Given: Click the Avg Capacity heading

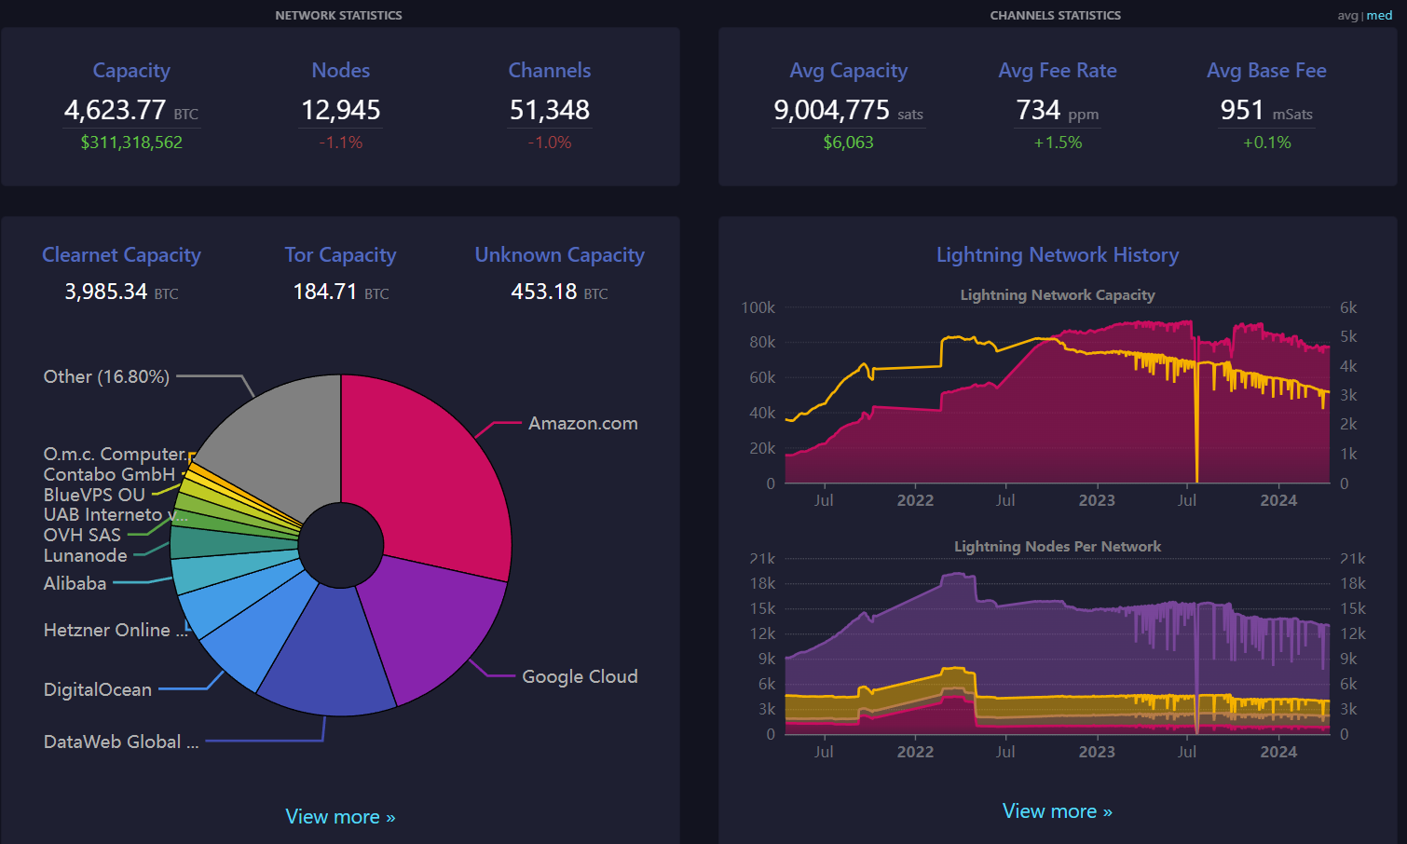Looking at the screenshot, I should click(848, 71).
